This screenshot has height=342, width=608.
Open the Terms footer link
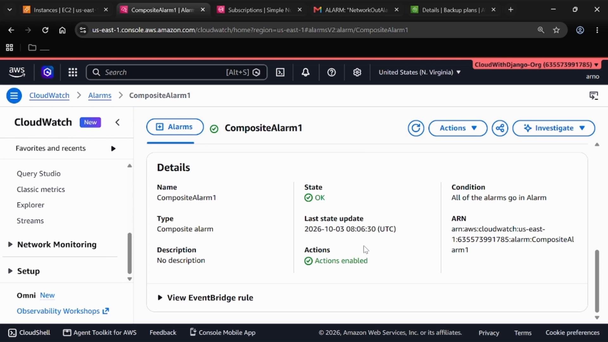523,332
